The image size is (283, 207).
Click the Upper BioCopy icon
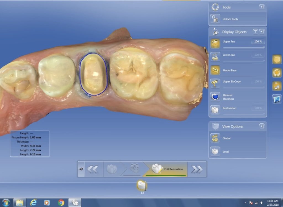tap(215, 83)
